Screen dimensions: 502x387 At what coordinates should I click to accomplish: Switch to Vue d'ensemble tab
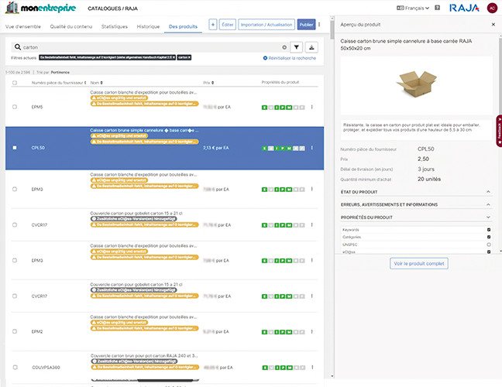23,26
